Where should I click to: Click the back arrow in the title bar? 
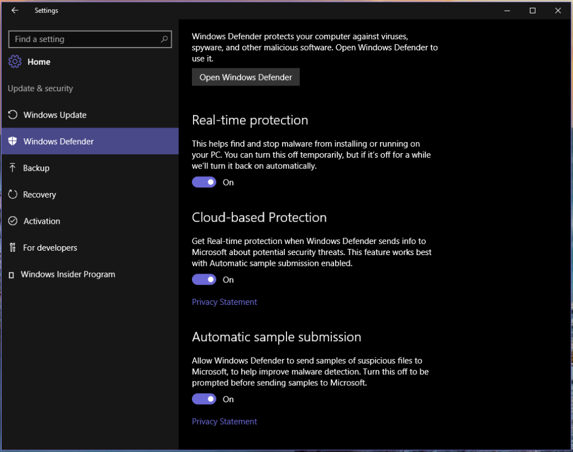coord(15,11)
